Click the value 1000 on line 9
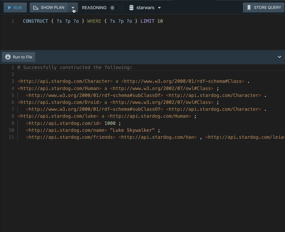Image resolution: width=285 pixels, height=232 pixels. [x=110, y=123]
